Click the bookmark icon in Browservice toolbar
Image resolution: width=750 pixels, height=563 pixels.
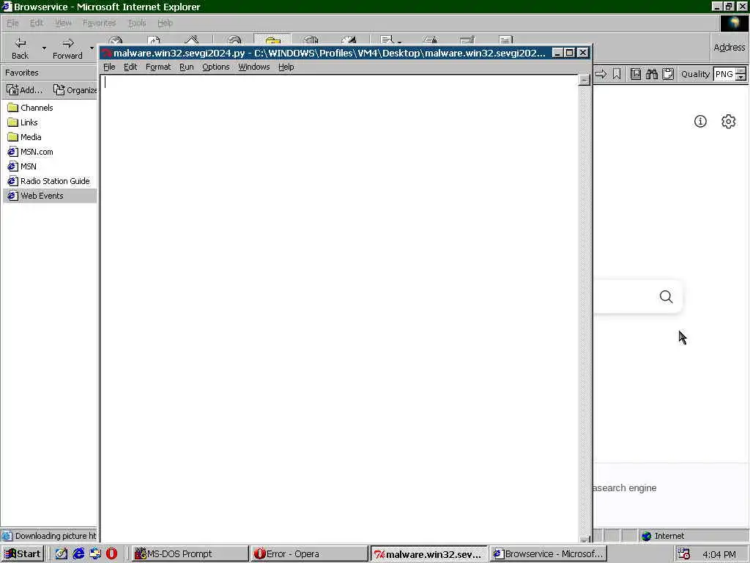point(617,74)
